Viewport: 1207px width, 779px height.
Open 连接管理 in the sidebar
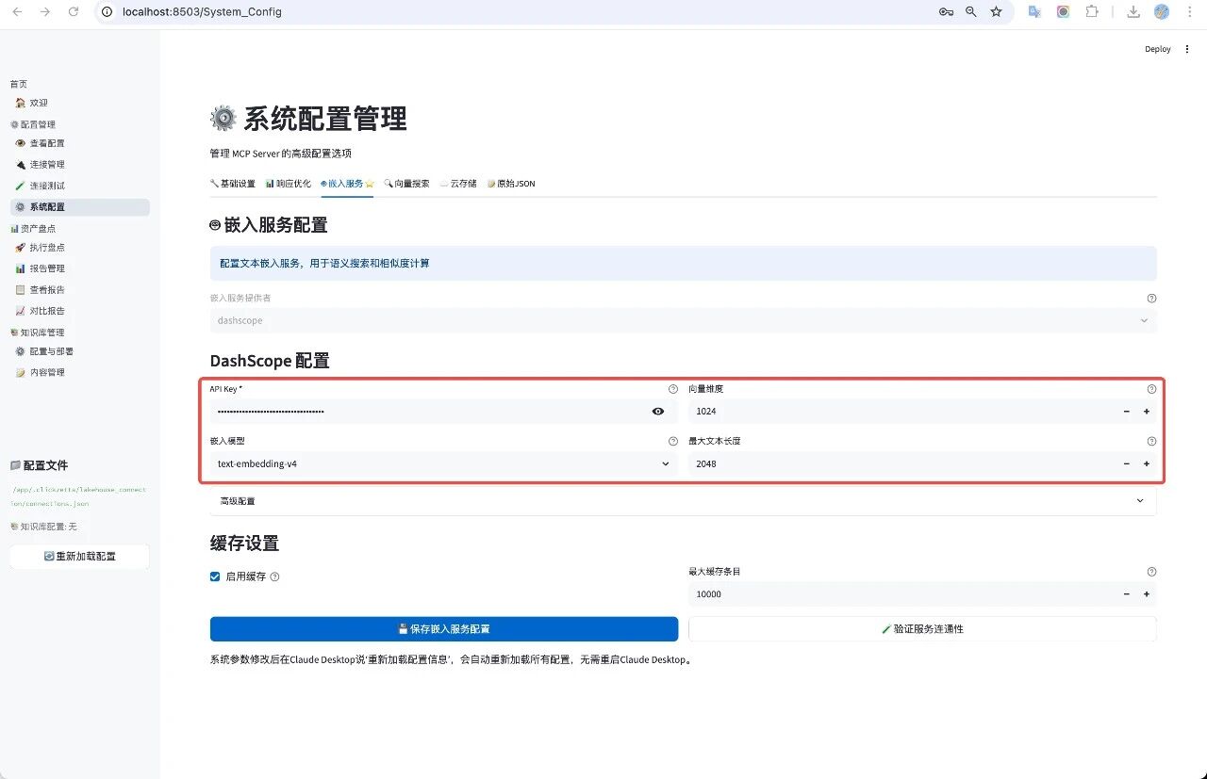pos(47,165)
